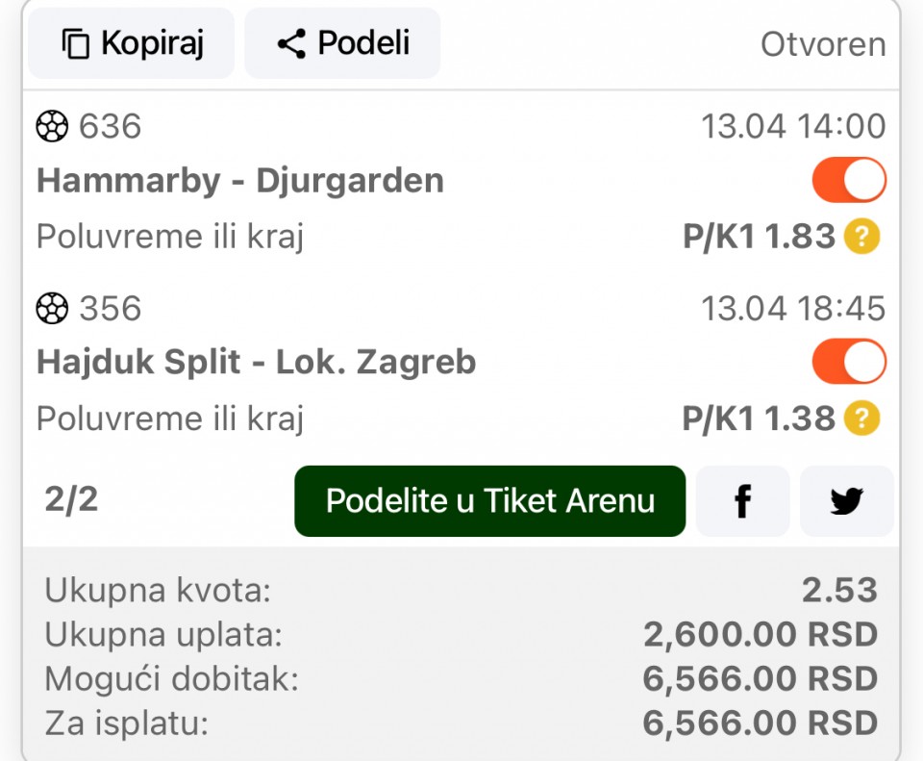Disable the Hammarby - Djurgarden toggle

point(849,181)
